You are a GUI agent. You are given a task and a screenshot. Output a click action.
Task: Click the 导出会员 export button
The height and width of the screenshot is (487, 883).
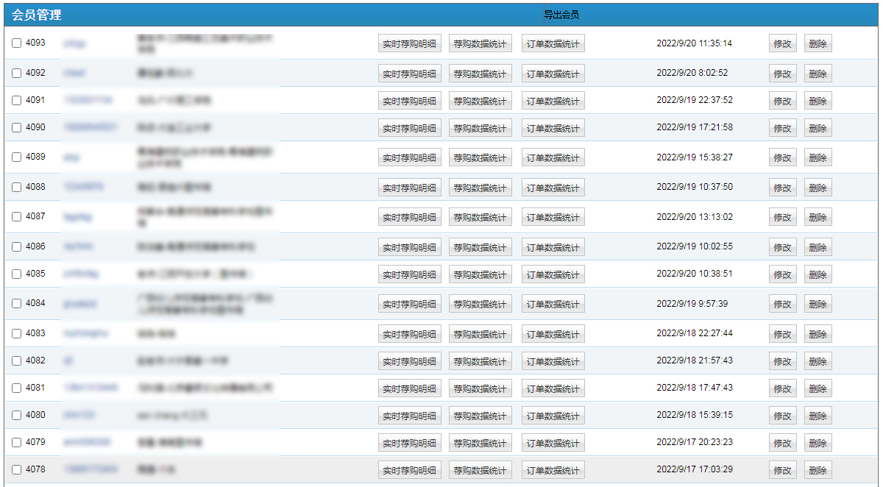(x=561, y=15)
